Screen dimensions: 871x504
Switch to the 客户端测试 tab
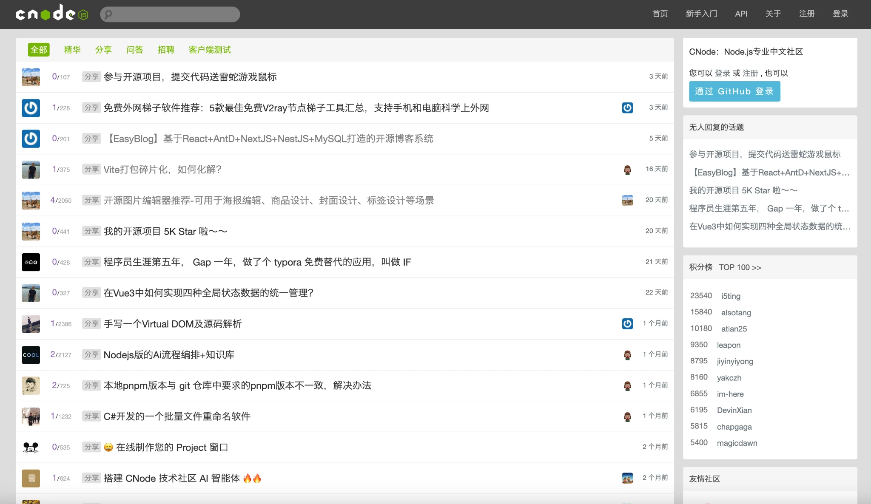click(x=210, y=50)
